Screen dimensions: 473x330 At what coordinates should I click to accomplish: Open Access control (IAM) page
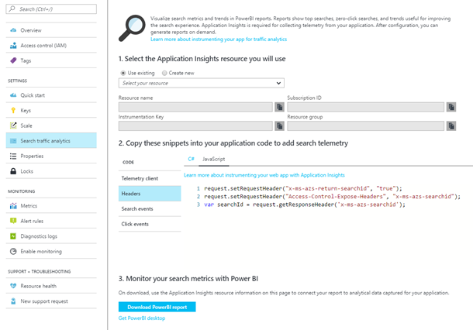pos(51,46)
